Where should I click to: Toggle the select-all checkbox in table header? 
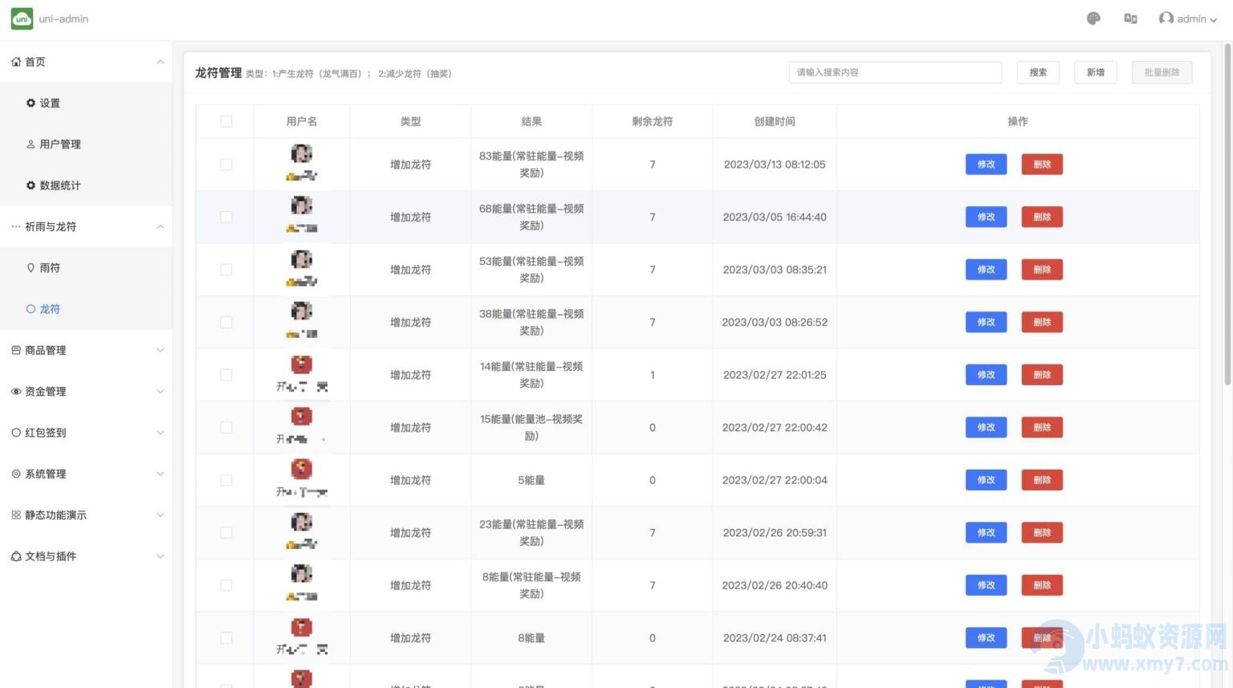(x=226, y=121)
